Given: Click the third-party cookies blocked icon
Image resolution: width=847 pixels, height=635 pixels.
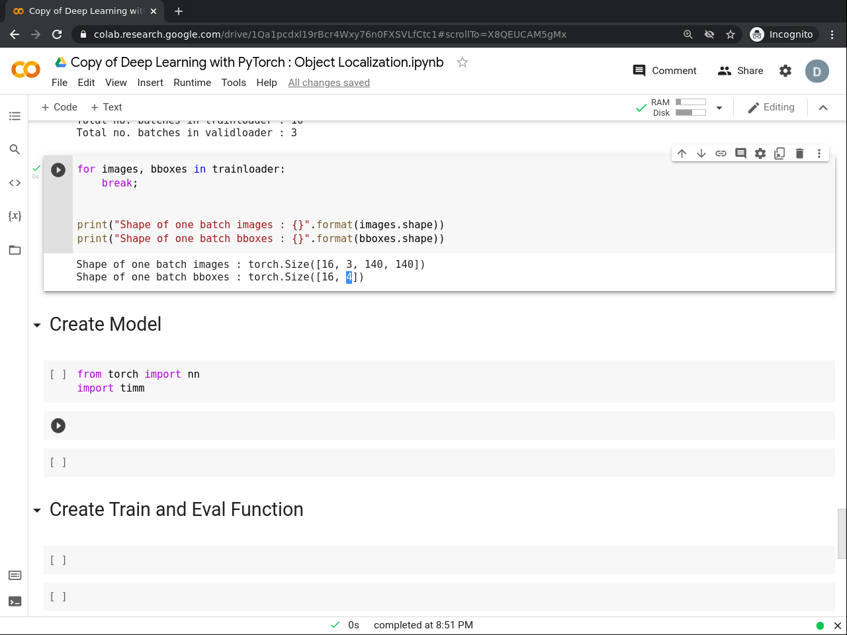Looking at the screenshot, I should (709, 34).
